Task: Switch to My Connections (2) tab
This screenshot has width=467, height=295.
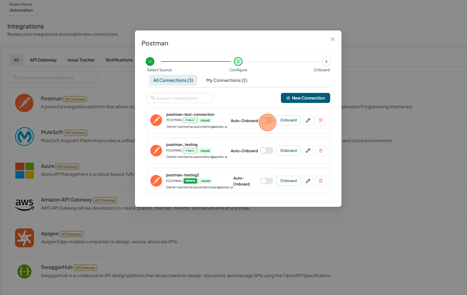Action: tap(227, 80)
